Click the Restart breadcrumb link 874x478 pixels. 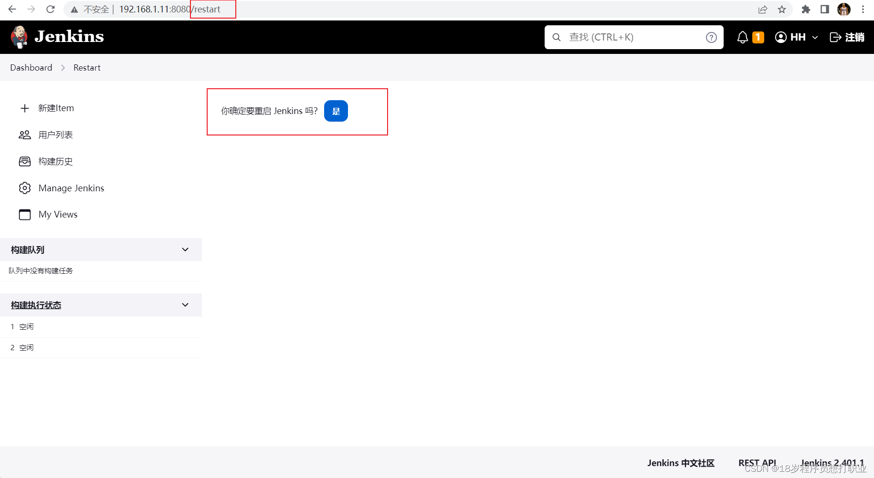87,68
